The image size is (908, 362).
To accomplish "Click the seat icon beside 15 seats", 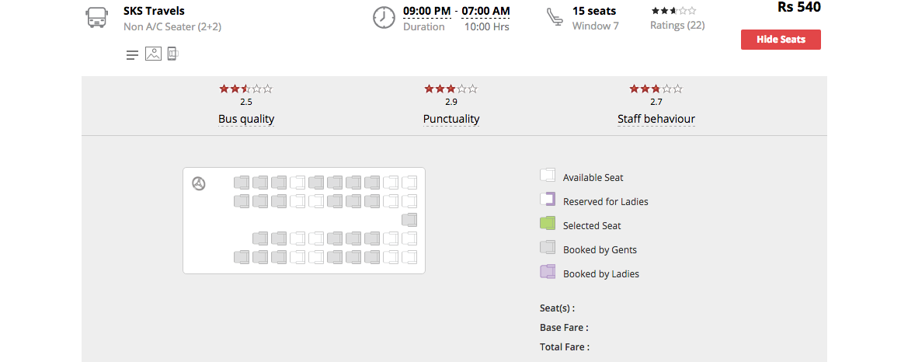I will coord(554,17).
